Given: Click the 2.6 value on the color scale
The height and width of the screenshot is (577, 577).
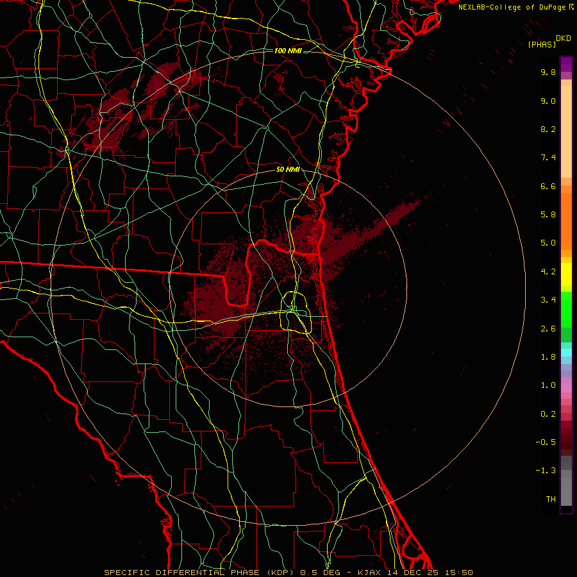Looking at the screenshot, I should point(548,329).
